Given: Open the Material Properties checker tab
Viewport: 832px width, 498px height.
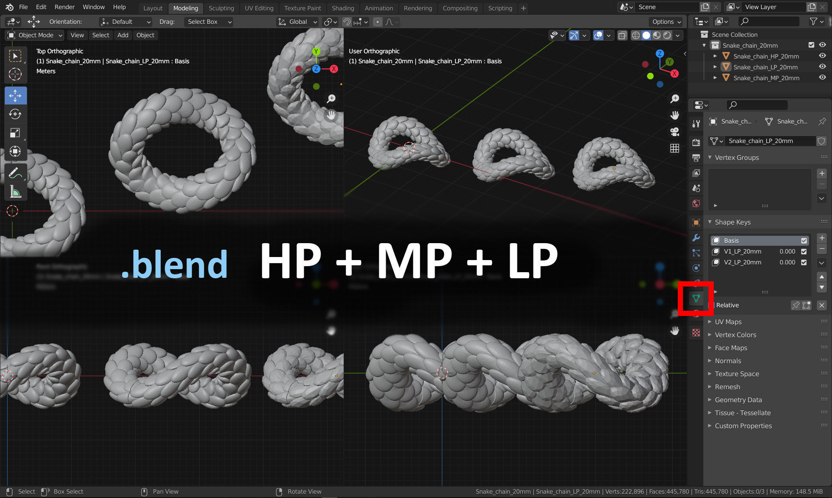Looking at the screenshot, I should (x=696, y=332).
